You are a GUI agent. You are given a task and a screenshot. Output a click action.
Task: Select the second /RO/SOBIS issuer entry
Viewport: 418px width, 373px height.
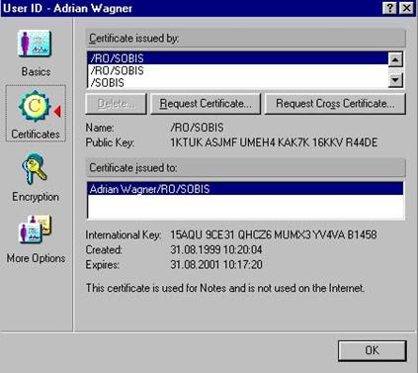pos(237,70)
